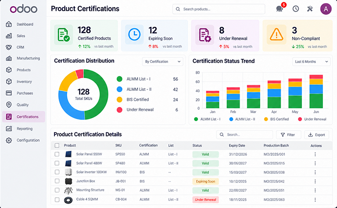Open Configuration menu label
337x208 pixels.
[28, 140]
